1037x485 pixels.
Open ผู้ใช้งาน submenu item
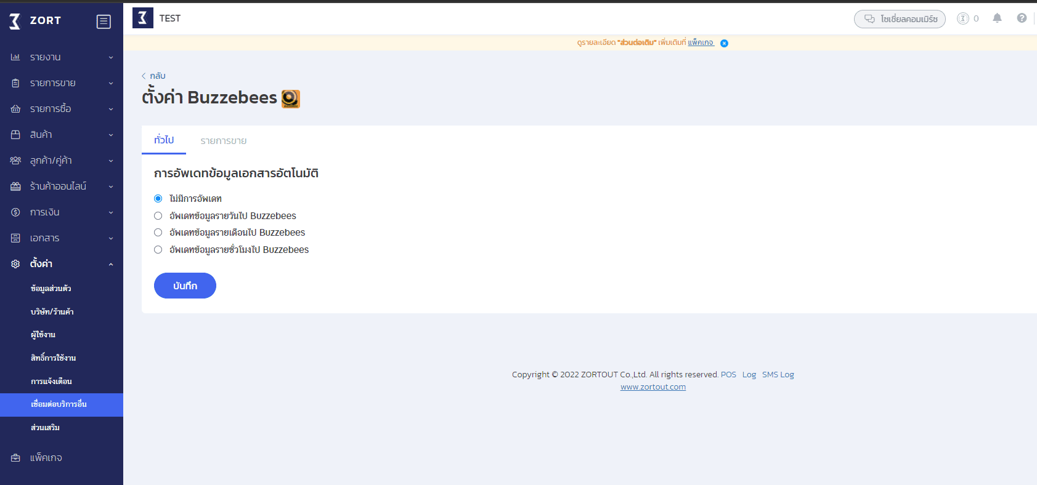pos(43,335)
